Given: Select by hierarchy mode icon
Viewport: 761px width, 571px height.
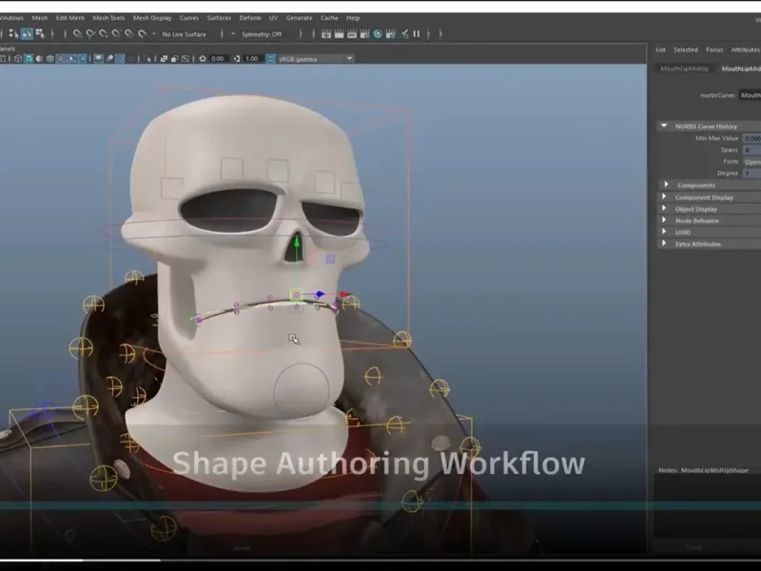Looking at the screenshot, I should (x=12, y=33).
